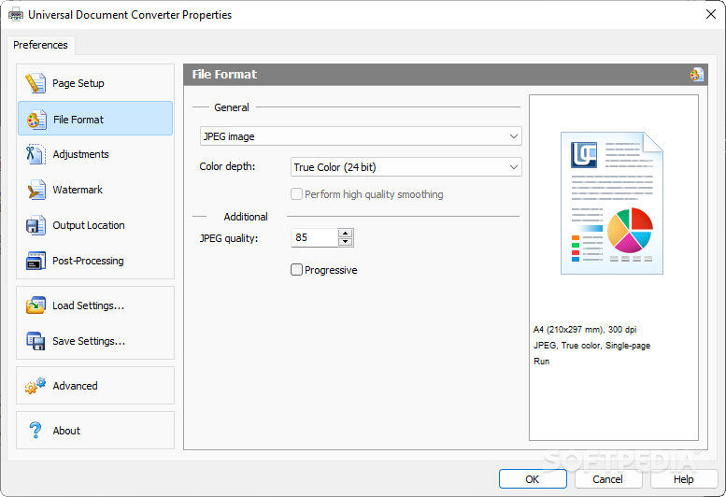Select the File Format section label
The width and height of the screenshot is (726, 497).
78,120
